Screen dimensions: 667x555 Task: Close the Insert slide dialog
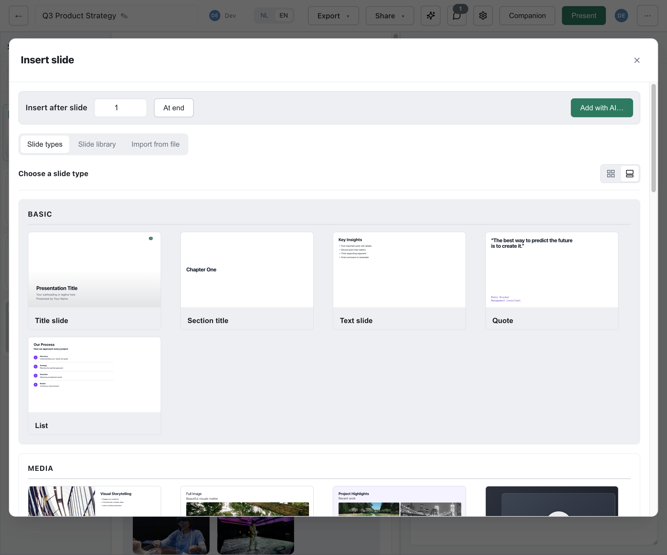[x=636, y=60]
